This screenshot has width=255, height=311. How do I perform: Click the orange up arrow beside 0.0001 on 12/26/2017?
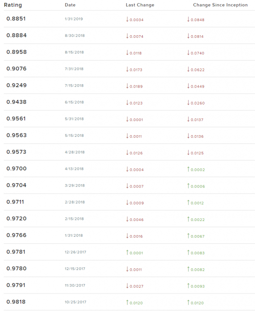click(x=128, y=253)
